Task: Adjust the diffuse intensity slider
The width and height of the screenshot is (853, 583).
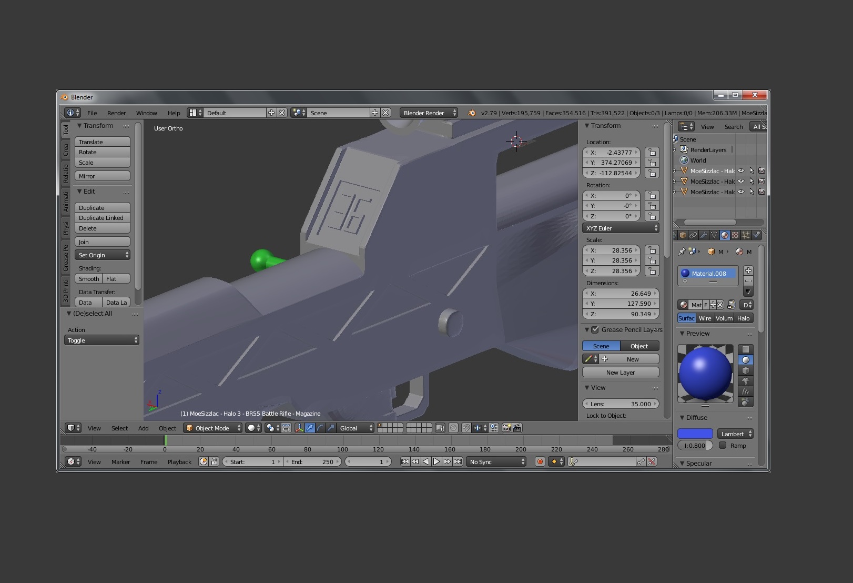Action: coord(695,446)
